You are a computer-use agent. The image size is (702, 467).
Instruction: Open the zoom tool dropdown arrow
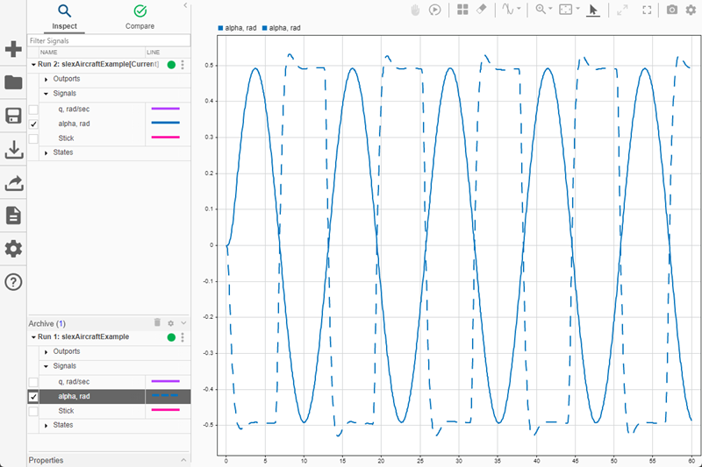click(551, 10)
